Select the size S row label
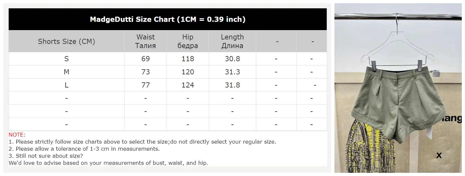The height and width of the screenshot is (176, 465). 67,59
